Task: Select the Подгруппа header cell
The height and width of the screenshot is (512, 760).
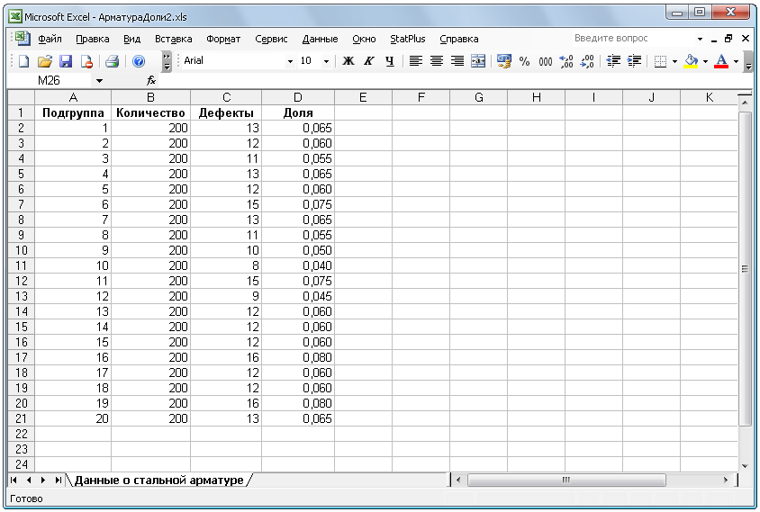Action: pos(73,112)
